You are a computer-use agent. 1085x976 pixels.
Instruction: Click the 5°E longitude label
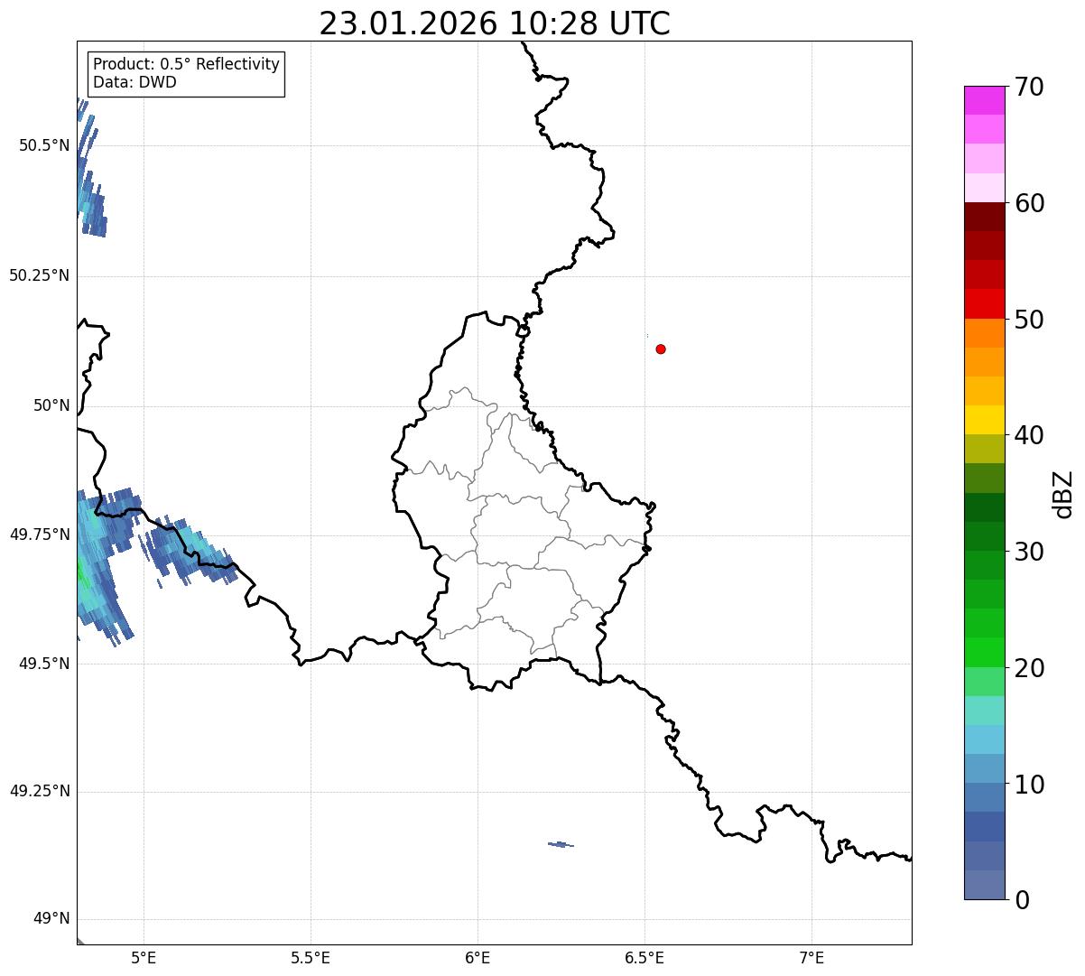[144, 958]
